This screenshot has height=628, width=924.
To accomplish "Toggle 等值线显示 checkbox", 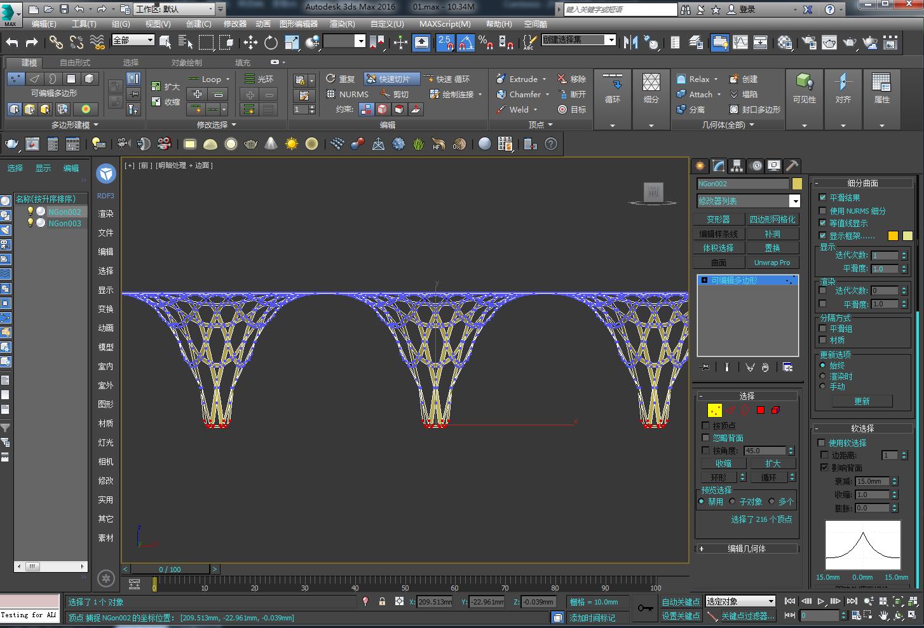I will [822, 223].
